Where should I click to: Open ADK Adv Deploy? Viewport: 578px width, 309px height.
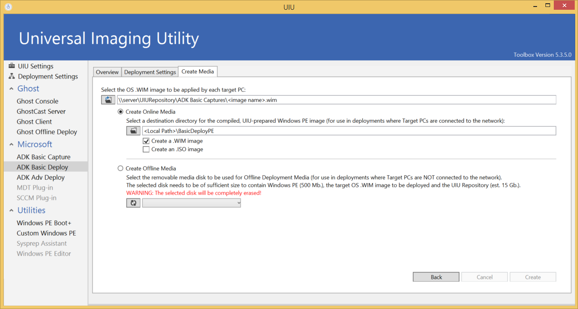tap(40, 178)
